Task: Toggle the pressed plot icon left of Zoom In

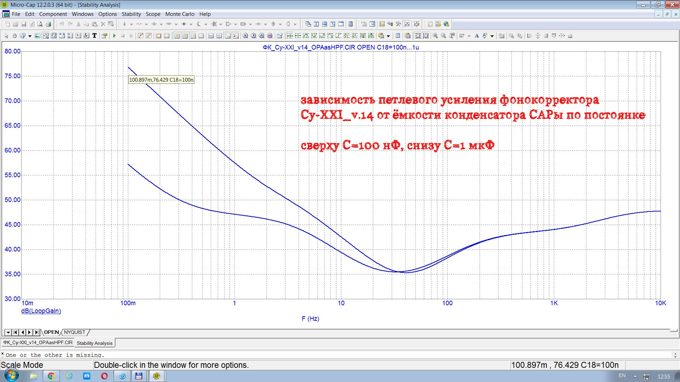Action: coord(426,36)
